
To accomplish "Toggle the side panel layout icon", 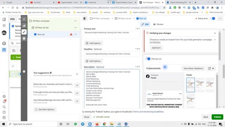I will click(85, 18).
